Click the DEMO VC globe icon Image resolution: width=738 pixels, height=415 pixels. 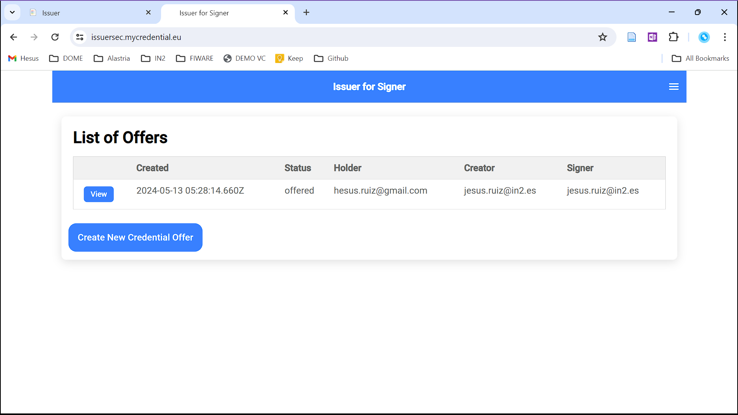(227, 58)
